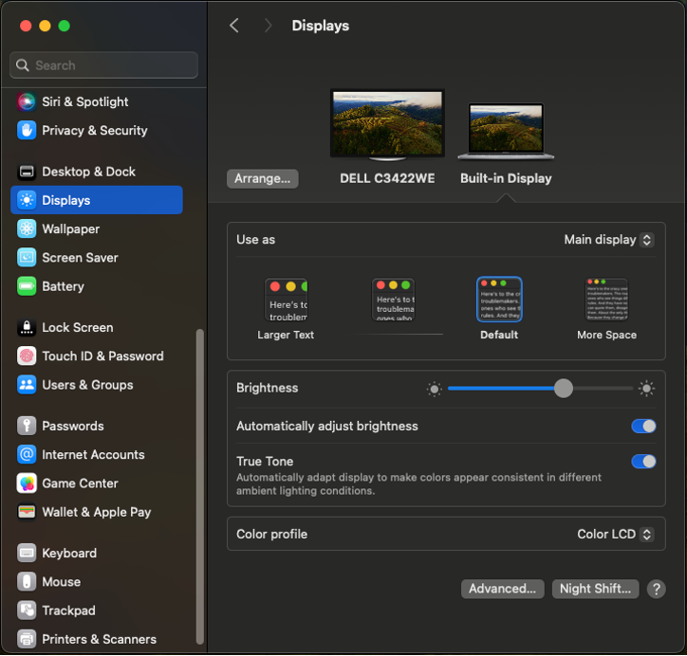Open Touch ID & Password settings
The image size is (687, 656).
[x=102, y=355]
